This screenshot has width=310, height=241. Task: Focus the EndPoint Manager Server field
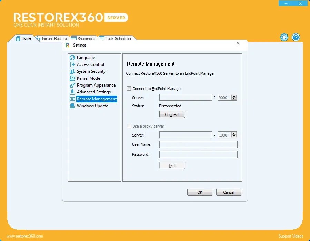click(x=186, y=97)
